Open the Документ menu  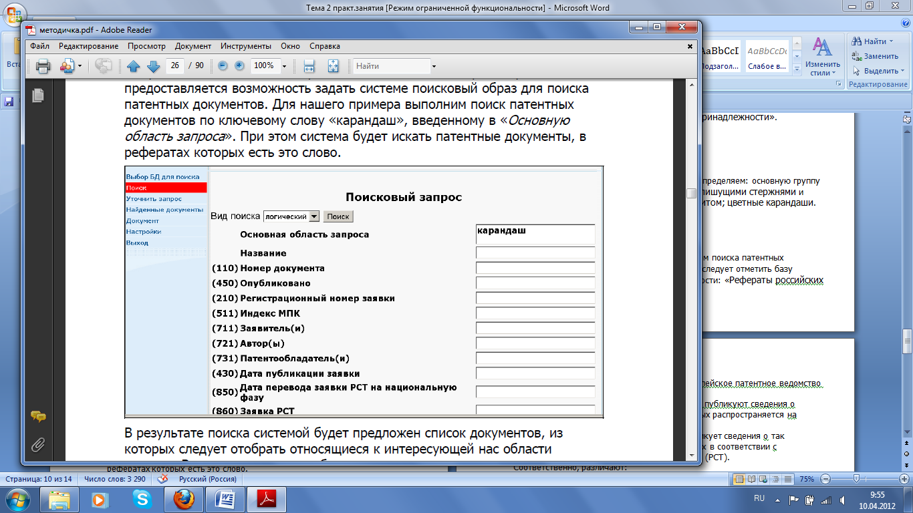point(193,46)
